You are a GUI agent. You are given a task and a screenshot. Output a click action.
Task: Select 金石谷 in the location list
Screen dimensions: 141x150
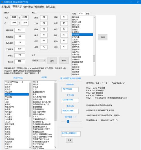click(17, 87)
